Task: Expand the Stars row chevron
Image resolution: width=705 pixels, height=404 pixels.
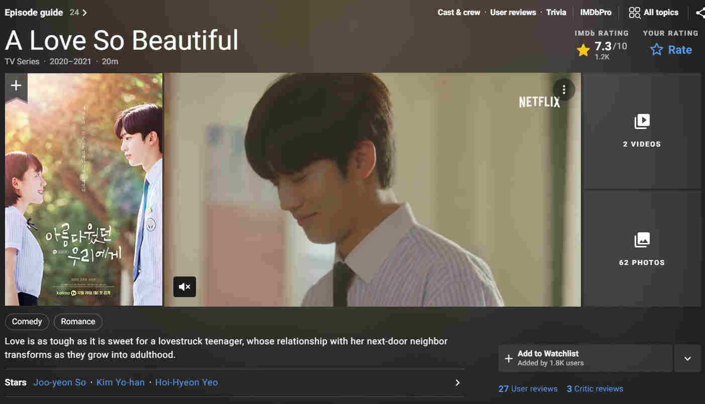Action: 457,382
